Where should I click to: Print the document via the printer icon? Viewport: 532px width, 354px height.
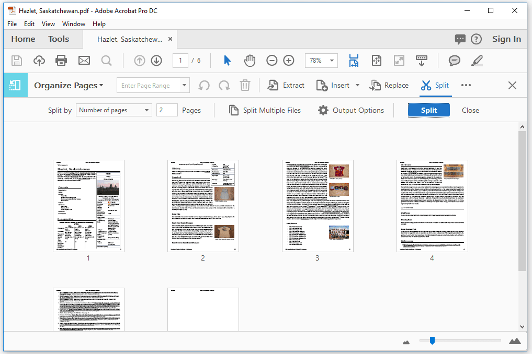61,60
